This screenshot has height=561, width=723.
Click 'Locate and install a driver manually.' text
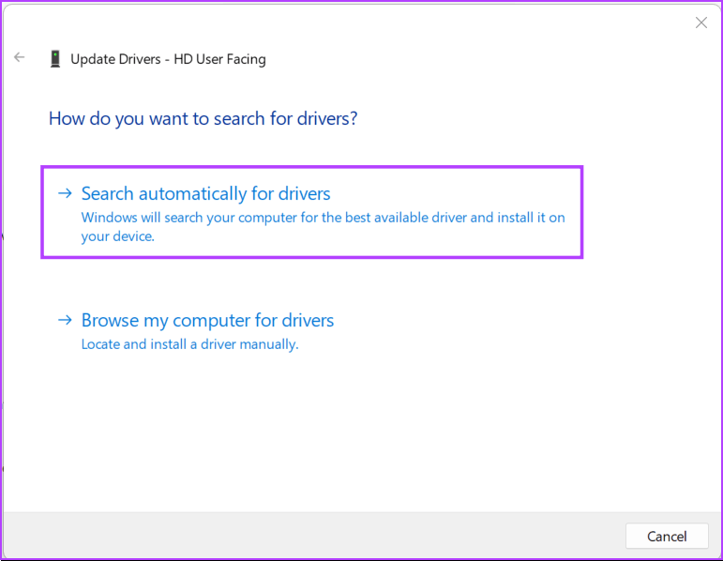click(190, 344)
